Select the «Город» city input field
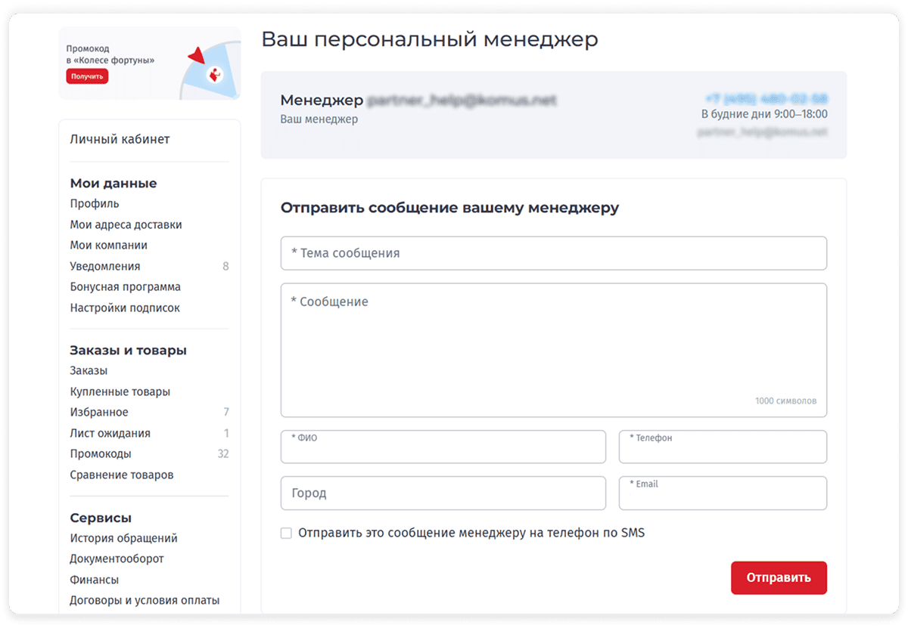This screenshot has width=908, height=628. pyautogui.click(x=443, y=493)
